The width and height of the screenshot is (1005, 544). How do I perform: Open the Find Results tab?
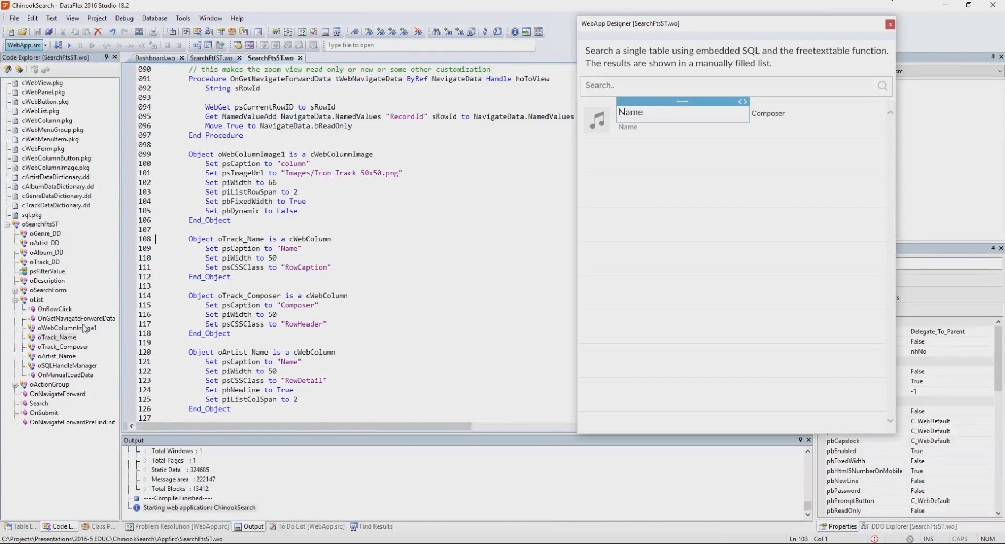pos(375,526)
